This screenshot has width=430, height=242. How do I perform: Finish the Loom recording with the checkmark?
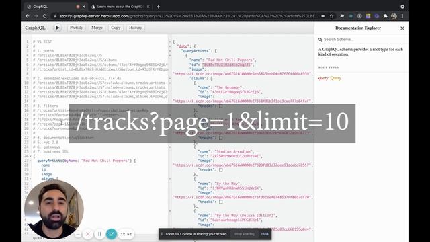point(112,234)
